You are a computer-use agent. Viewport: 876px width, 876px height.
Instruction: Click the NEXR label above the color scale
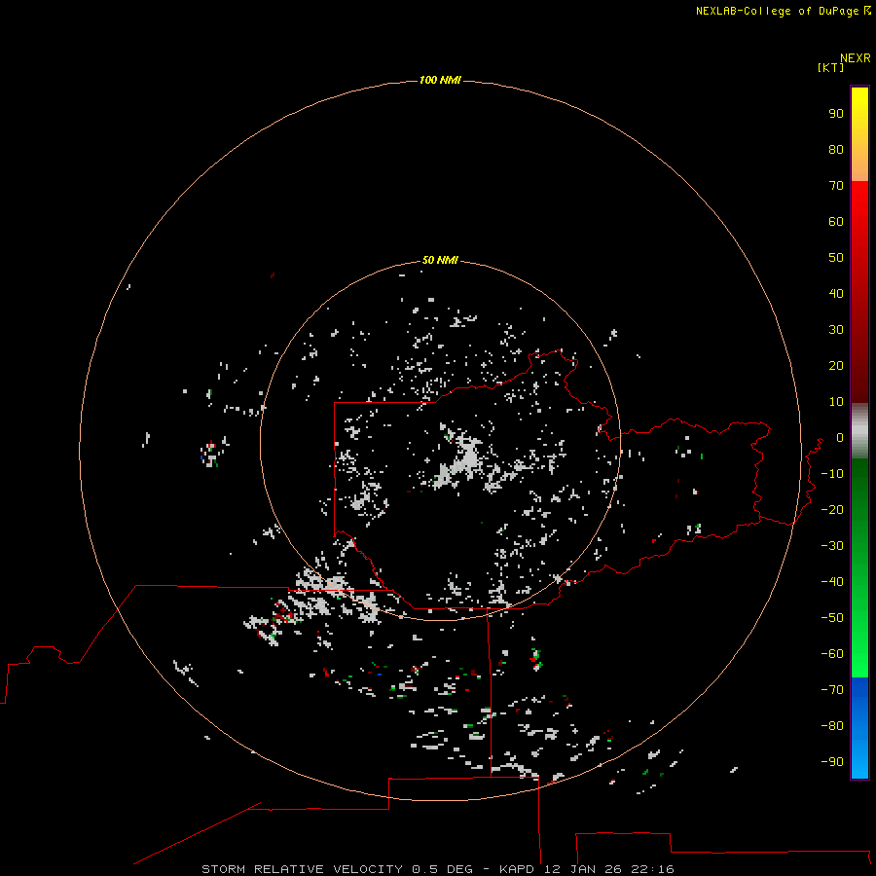[856, 58]
